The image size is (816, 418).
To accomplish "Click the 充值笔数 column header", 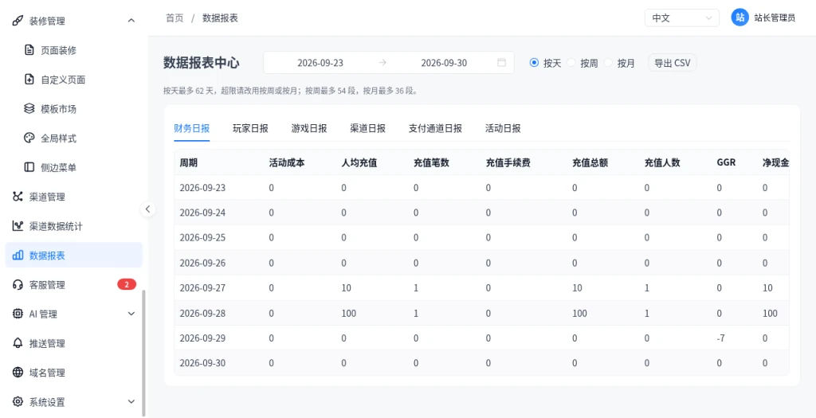I will point(431,162).
